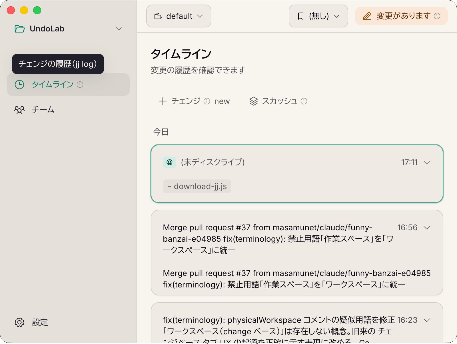
Task: Click the 17:11 timestamp
Action: coord(409,162)
